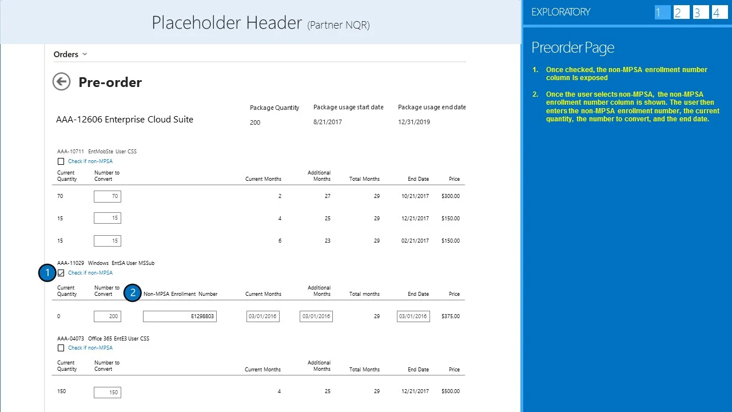Click the Additional Months date field 03/01/2016

316,316
